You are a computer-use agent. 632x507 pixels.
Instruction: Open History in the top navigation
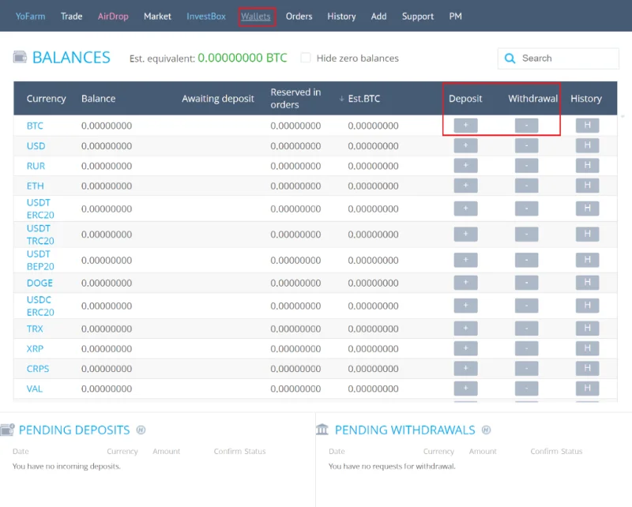341,16
